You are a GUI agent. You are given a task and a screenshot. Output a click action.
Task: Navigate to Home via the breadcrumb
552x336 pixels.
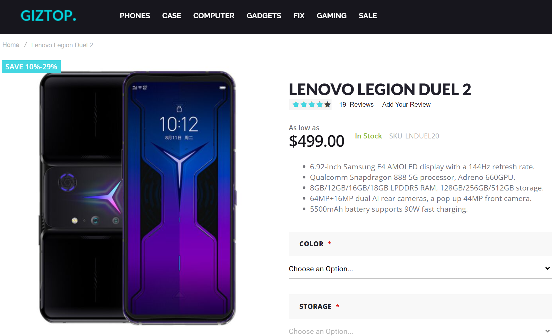click(x=11, y=45)
